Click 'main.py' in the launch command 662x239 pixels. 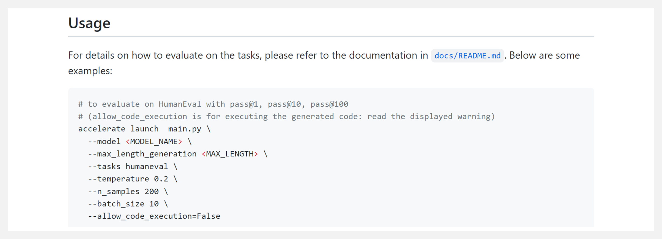pyautogui.click(x=185, y=129)
